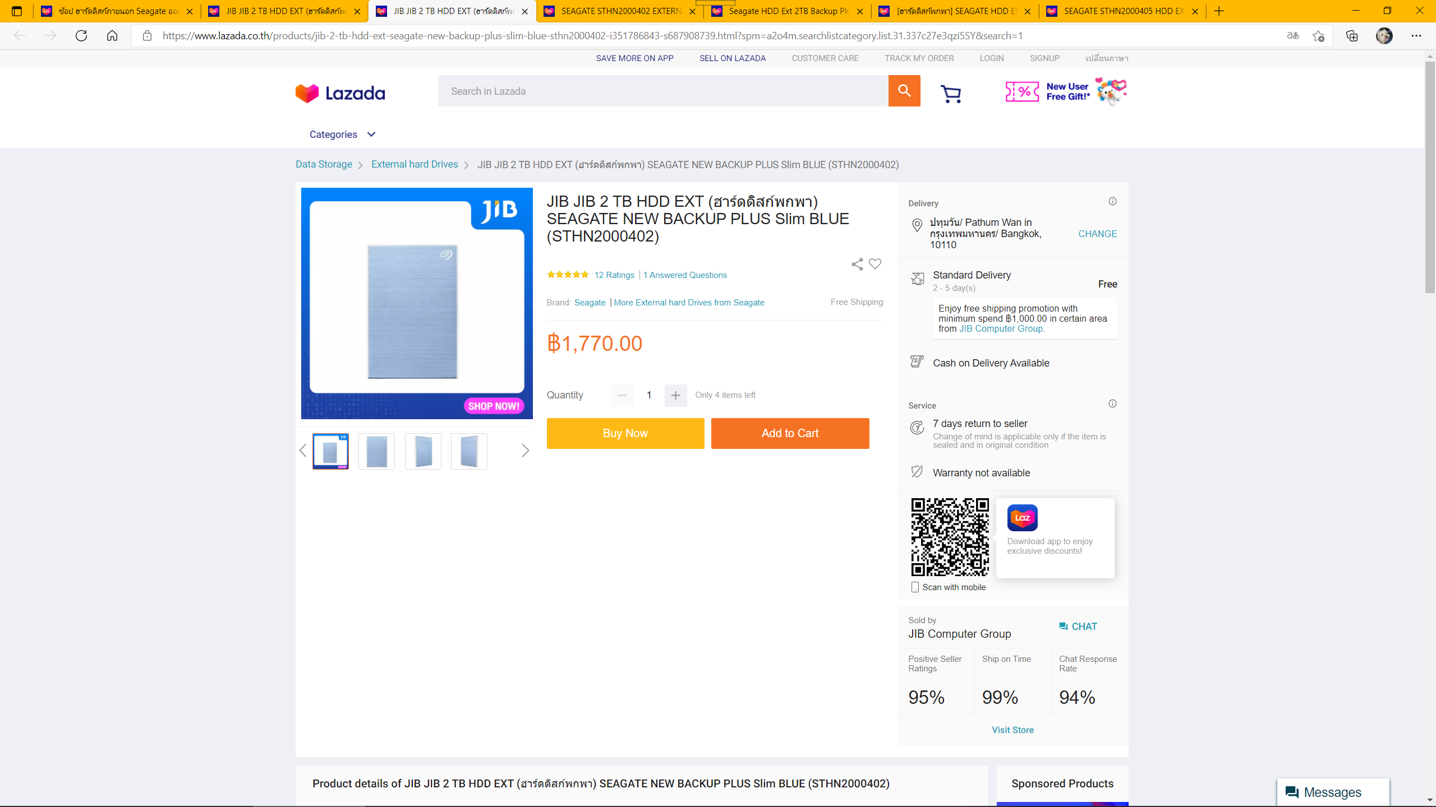This screenshot has width=1436, height=807.
Task: Open browser Collections icon
Action: [1352, 36]
